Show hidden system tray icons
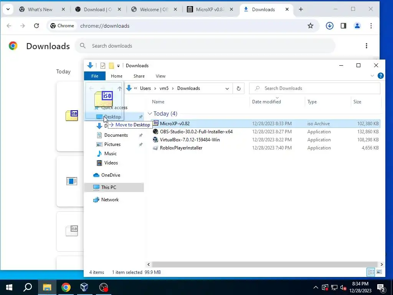The height and width of the screenshot is (295, 393). (x=315, y=287)
